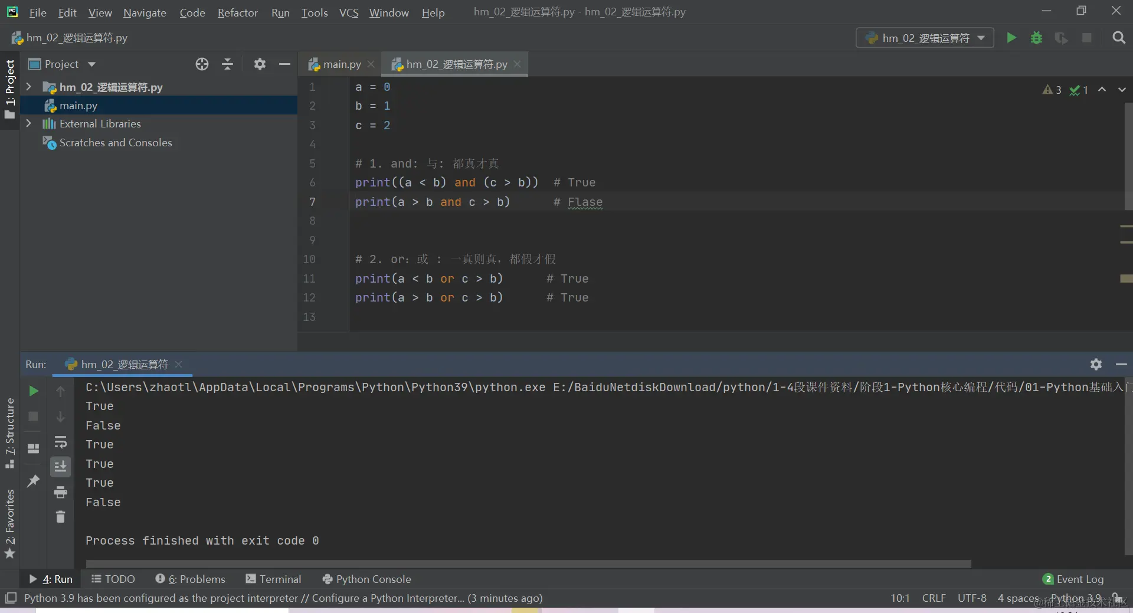The image size is (1133, 613).
Task: Start debugging with the green bug icon
Action: pos(1036,38)
